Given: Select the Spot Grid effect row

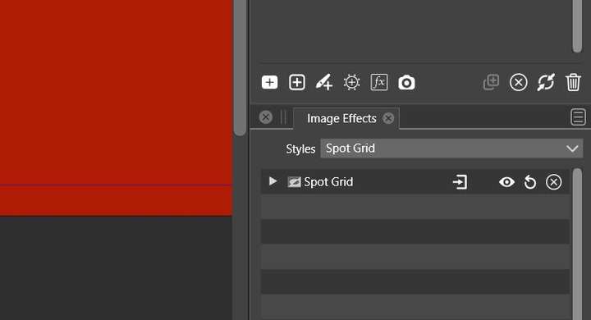Looking at the screenshot, I should tap(415, 182).
